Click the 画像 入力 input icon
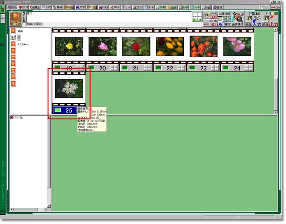Screen dimensions: 286x224 tap(253, 19)
